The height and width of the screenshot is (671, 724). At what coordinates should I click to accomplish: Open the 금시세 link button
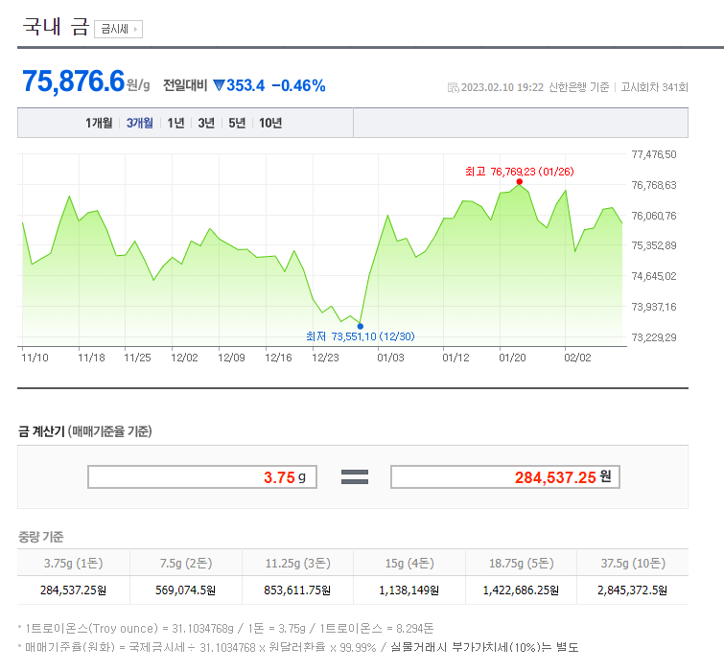[x=118, y=29]
